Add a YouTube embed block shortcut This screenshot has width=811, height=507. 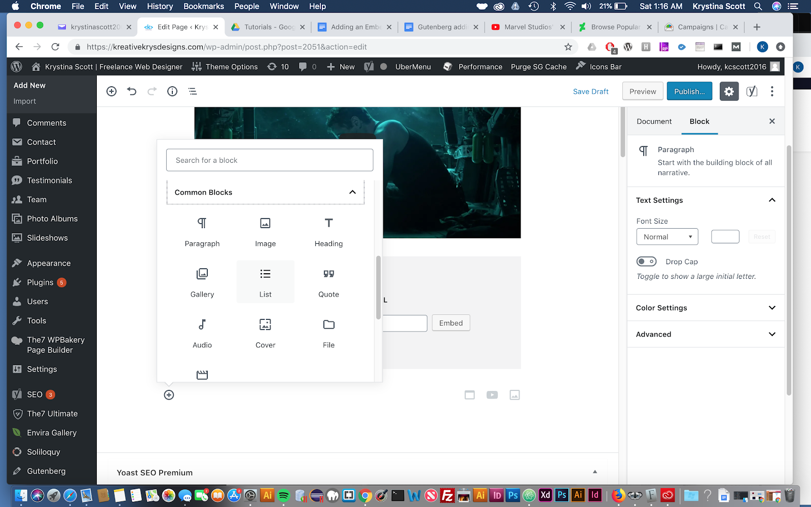tap(492, 395)
